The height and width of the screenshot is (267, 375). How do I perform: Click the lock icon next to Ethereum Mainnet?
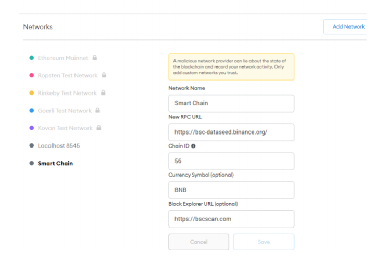[95, 58]
